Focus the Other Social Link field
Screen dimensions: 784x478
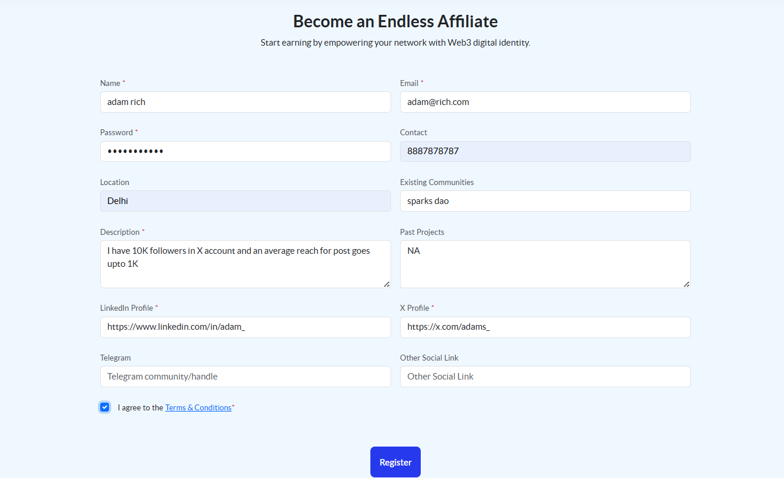pos(545,377)
